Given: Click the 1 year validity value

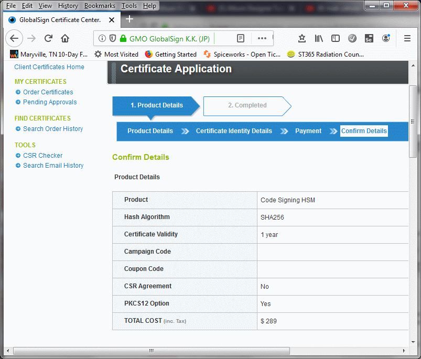Looking at the screenshot, I should [x=269, y=235].
